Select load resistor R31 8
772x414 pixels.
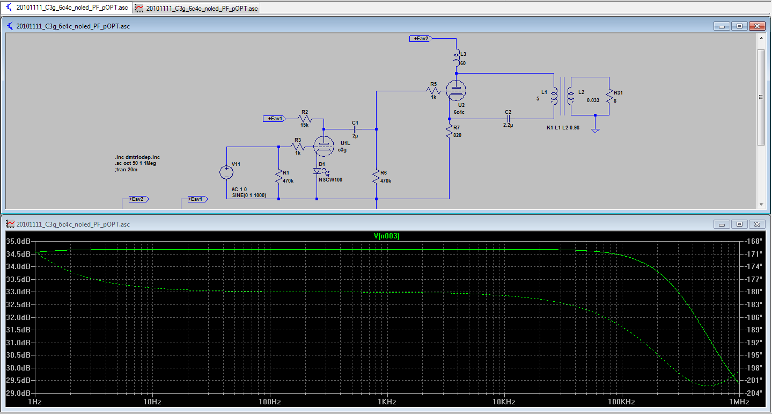(x=609, y=96)
